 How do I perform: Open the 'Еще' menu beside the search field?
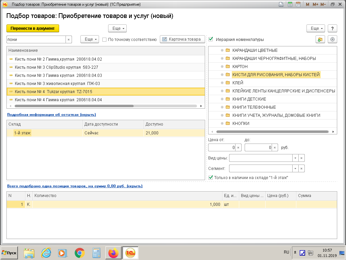click(90, 39)
